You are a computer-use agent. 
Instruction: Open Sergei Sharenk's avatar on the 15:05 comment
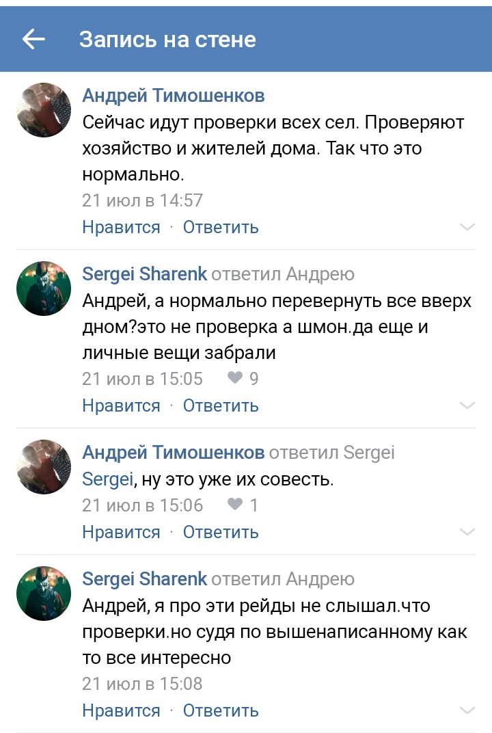coord(44,288)
